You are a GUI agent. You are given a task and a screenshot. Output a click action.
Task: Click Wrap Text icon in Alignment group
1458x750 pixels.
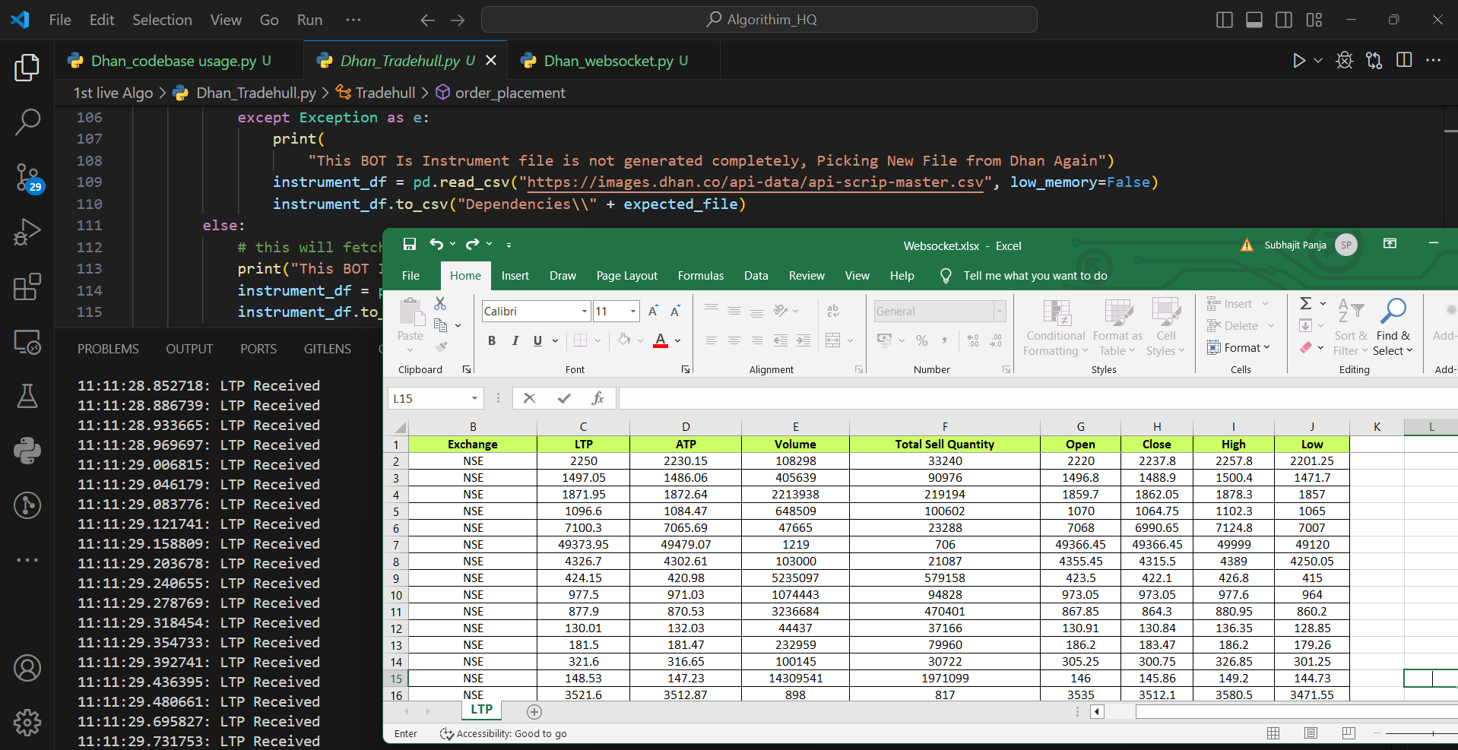click(x=833, y=310)
